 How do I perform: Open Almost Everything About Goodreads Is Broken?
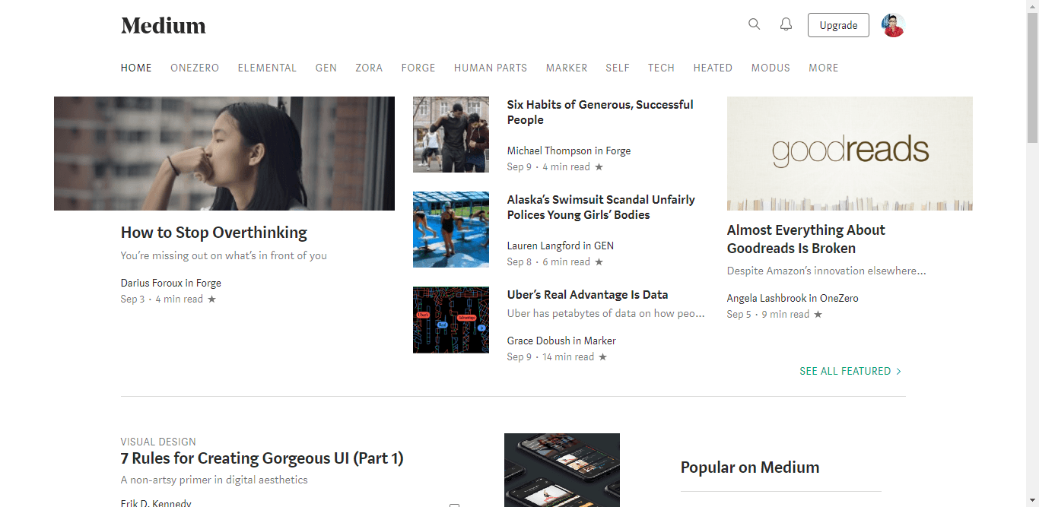click(x=806, y=239)
